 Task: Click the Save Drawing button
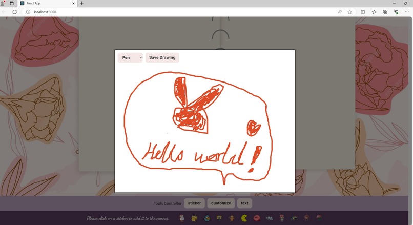pyautogui.click(x=162, y=58)
